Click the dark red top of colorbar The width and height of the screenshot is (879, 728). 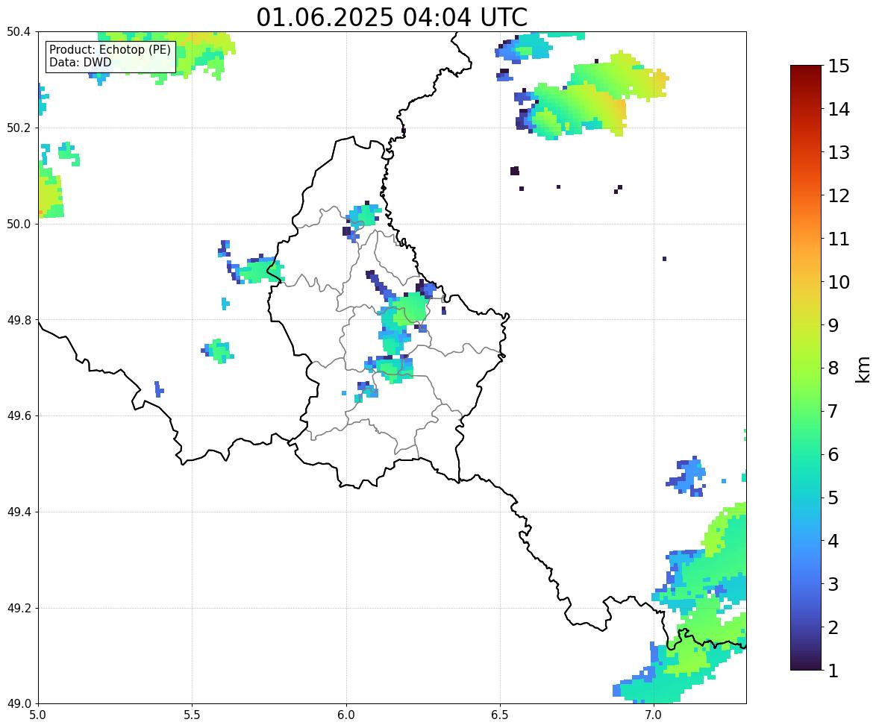[806, 70]
